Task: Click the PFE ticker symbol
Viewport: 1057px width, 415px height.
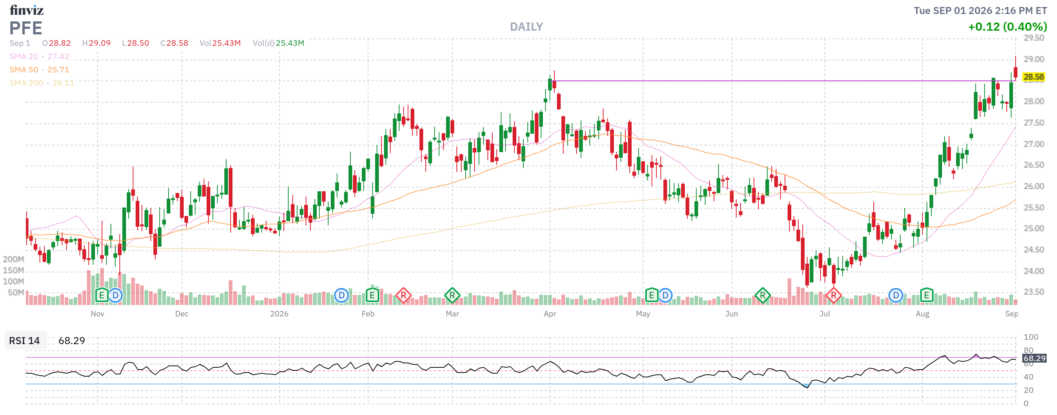Action: pyautogui.click(x=26, y=28)
